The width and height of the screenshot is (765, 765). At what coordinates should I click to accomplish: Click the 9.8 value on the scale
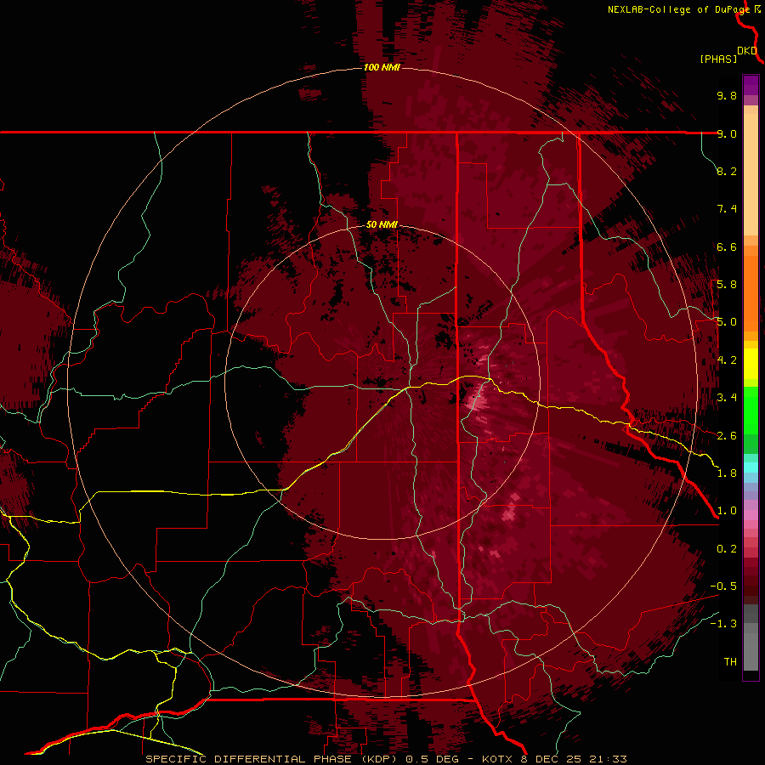tap(727, 95)
